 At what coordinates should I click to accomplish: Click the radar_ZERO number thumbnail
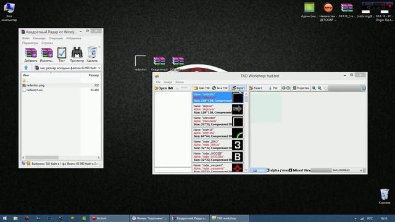[237, 145]
